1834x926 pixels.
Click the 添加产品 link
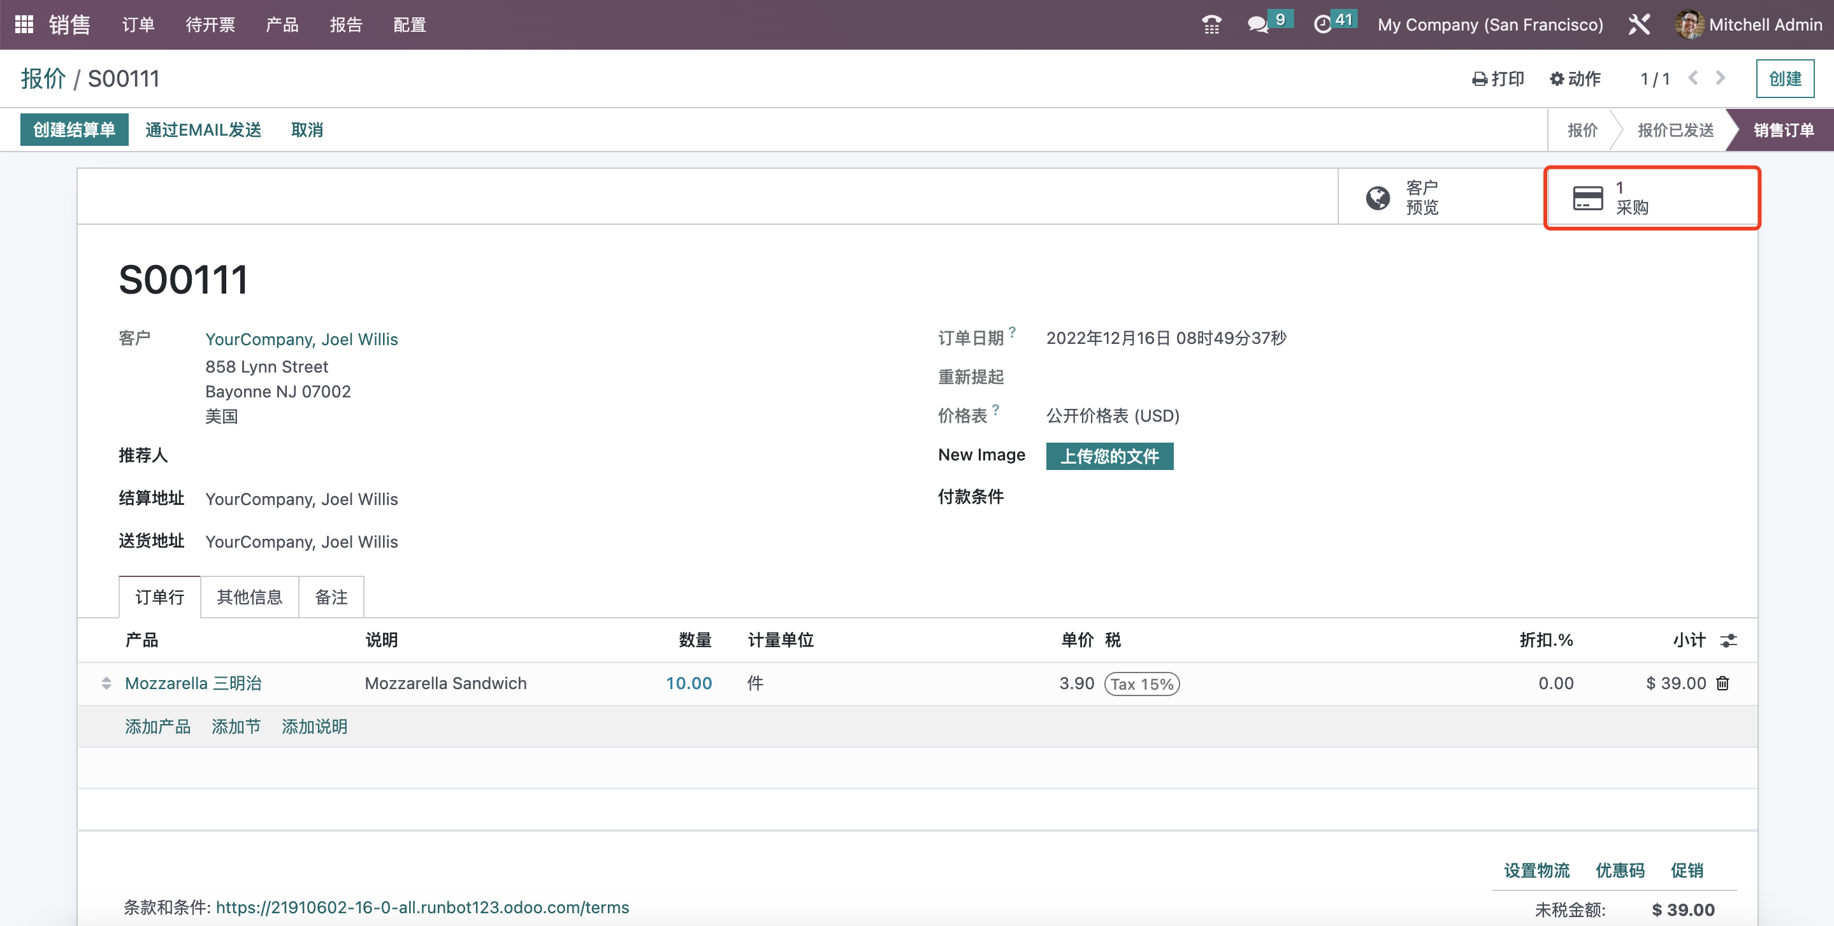[157, 727]
